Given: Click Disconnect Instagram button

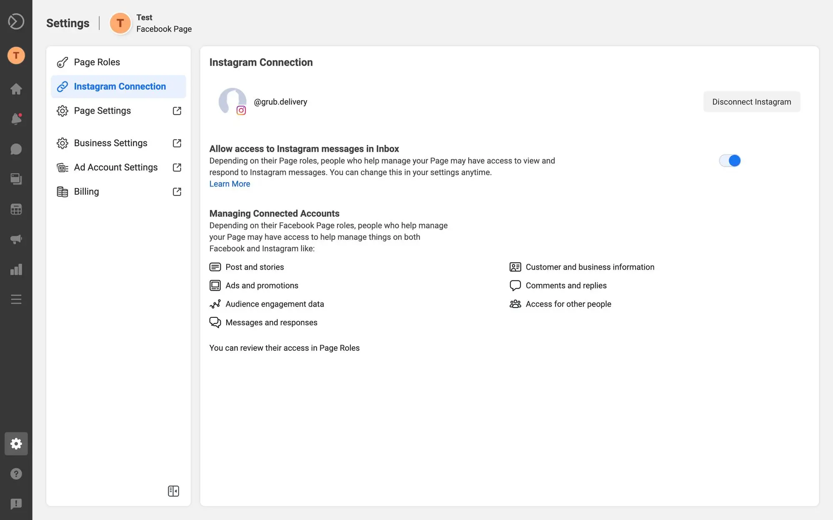Looking at the screenshot, I should tap(751, 102).
